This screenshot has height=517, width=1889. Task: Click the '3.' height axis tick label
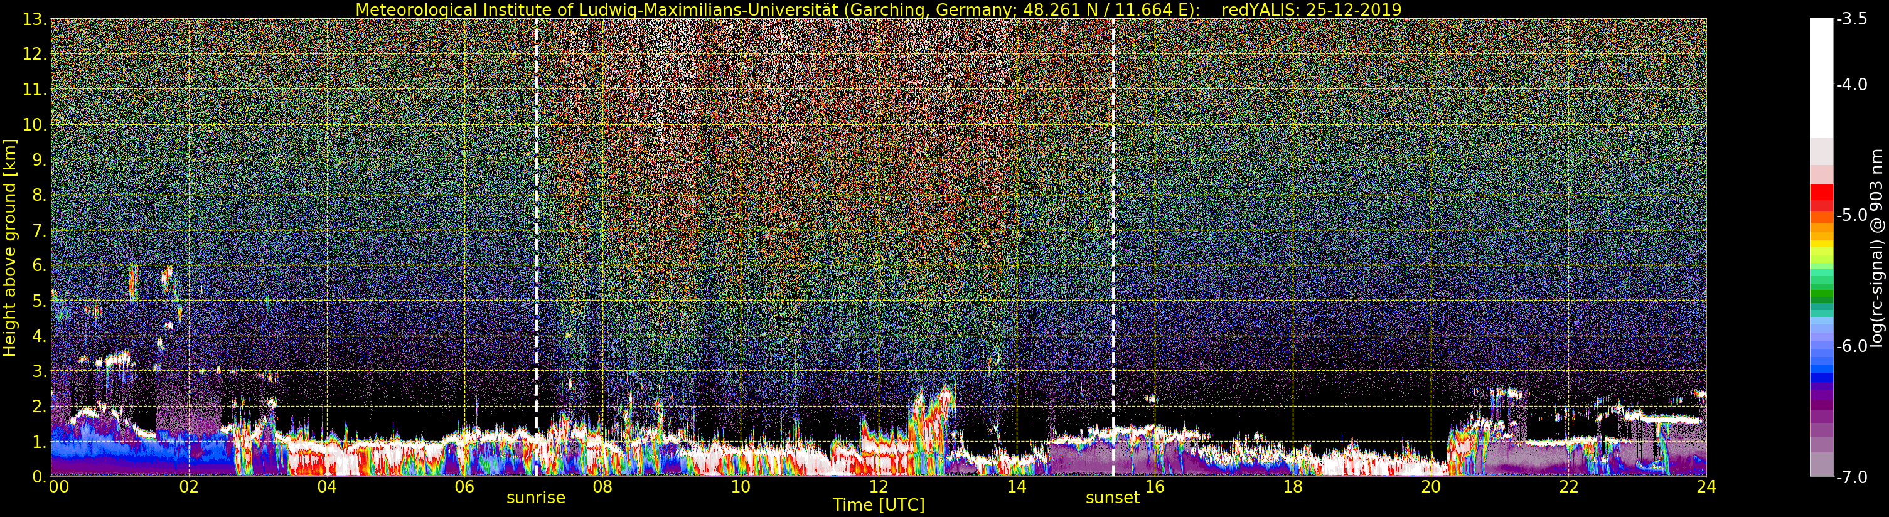pos(40,371)
